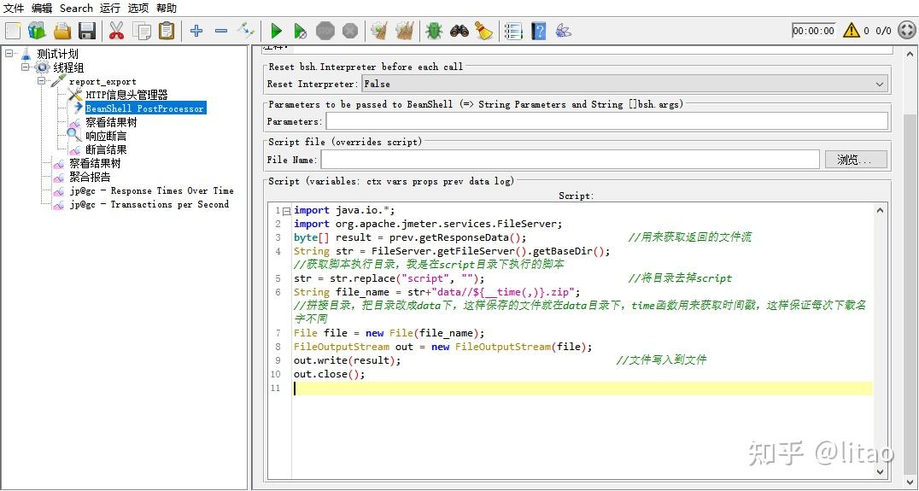Select 断言结果 in the tree
This screenshot has width=919, height=491.
click(x=106, y=149)
